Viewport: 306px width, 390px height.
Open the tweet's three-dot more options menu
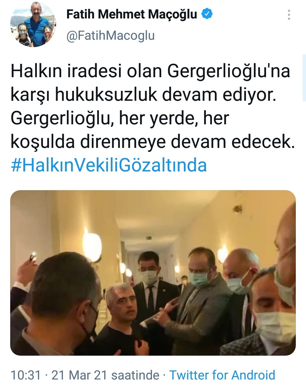(289, 15)
